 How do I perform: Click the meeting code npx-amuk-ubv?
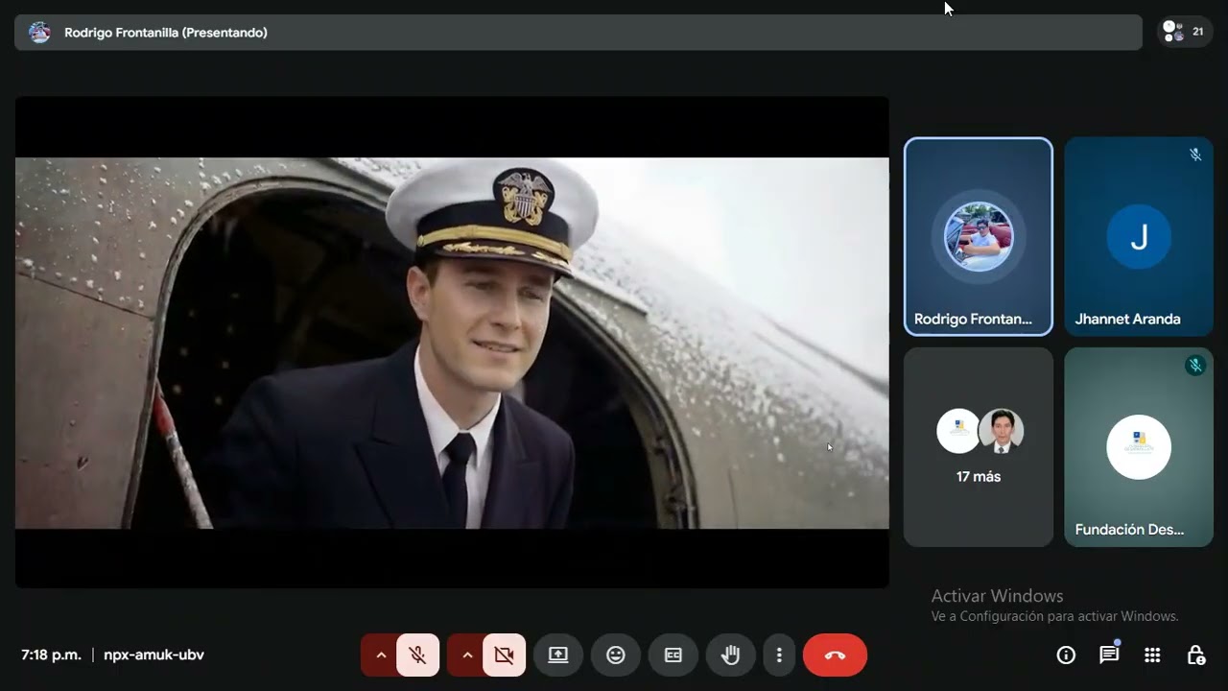point(153,655)
